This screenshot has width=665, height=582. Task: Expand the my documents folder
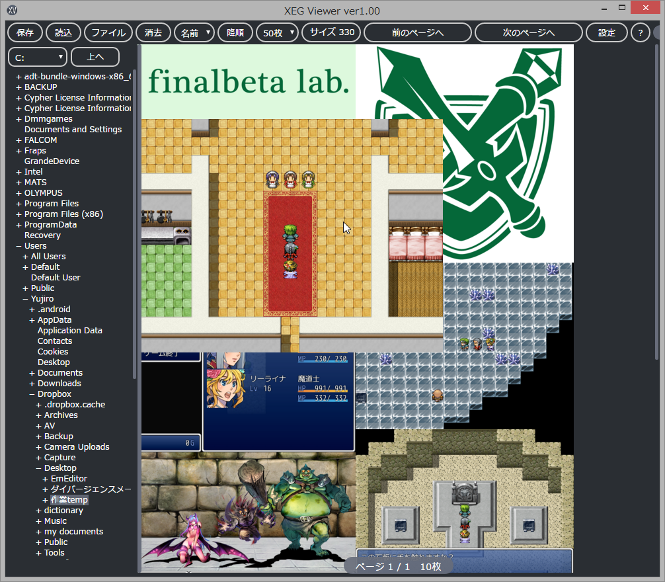[x=38, y=532]
